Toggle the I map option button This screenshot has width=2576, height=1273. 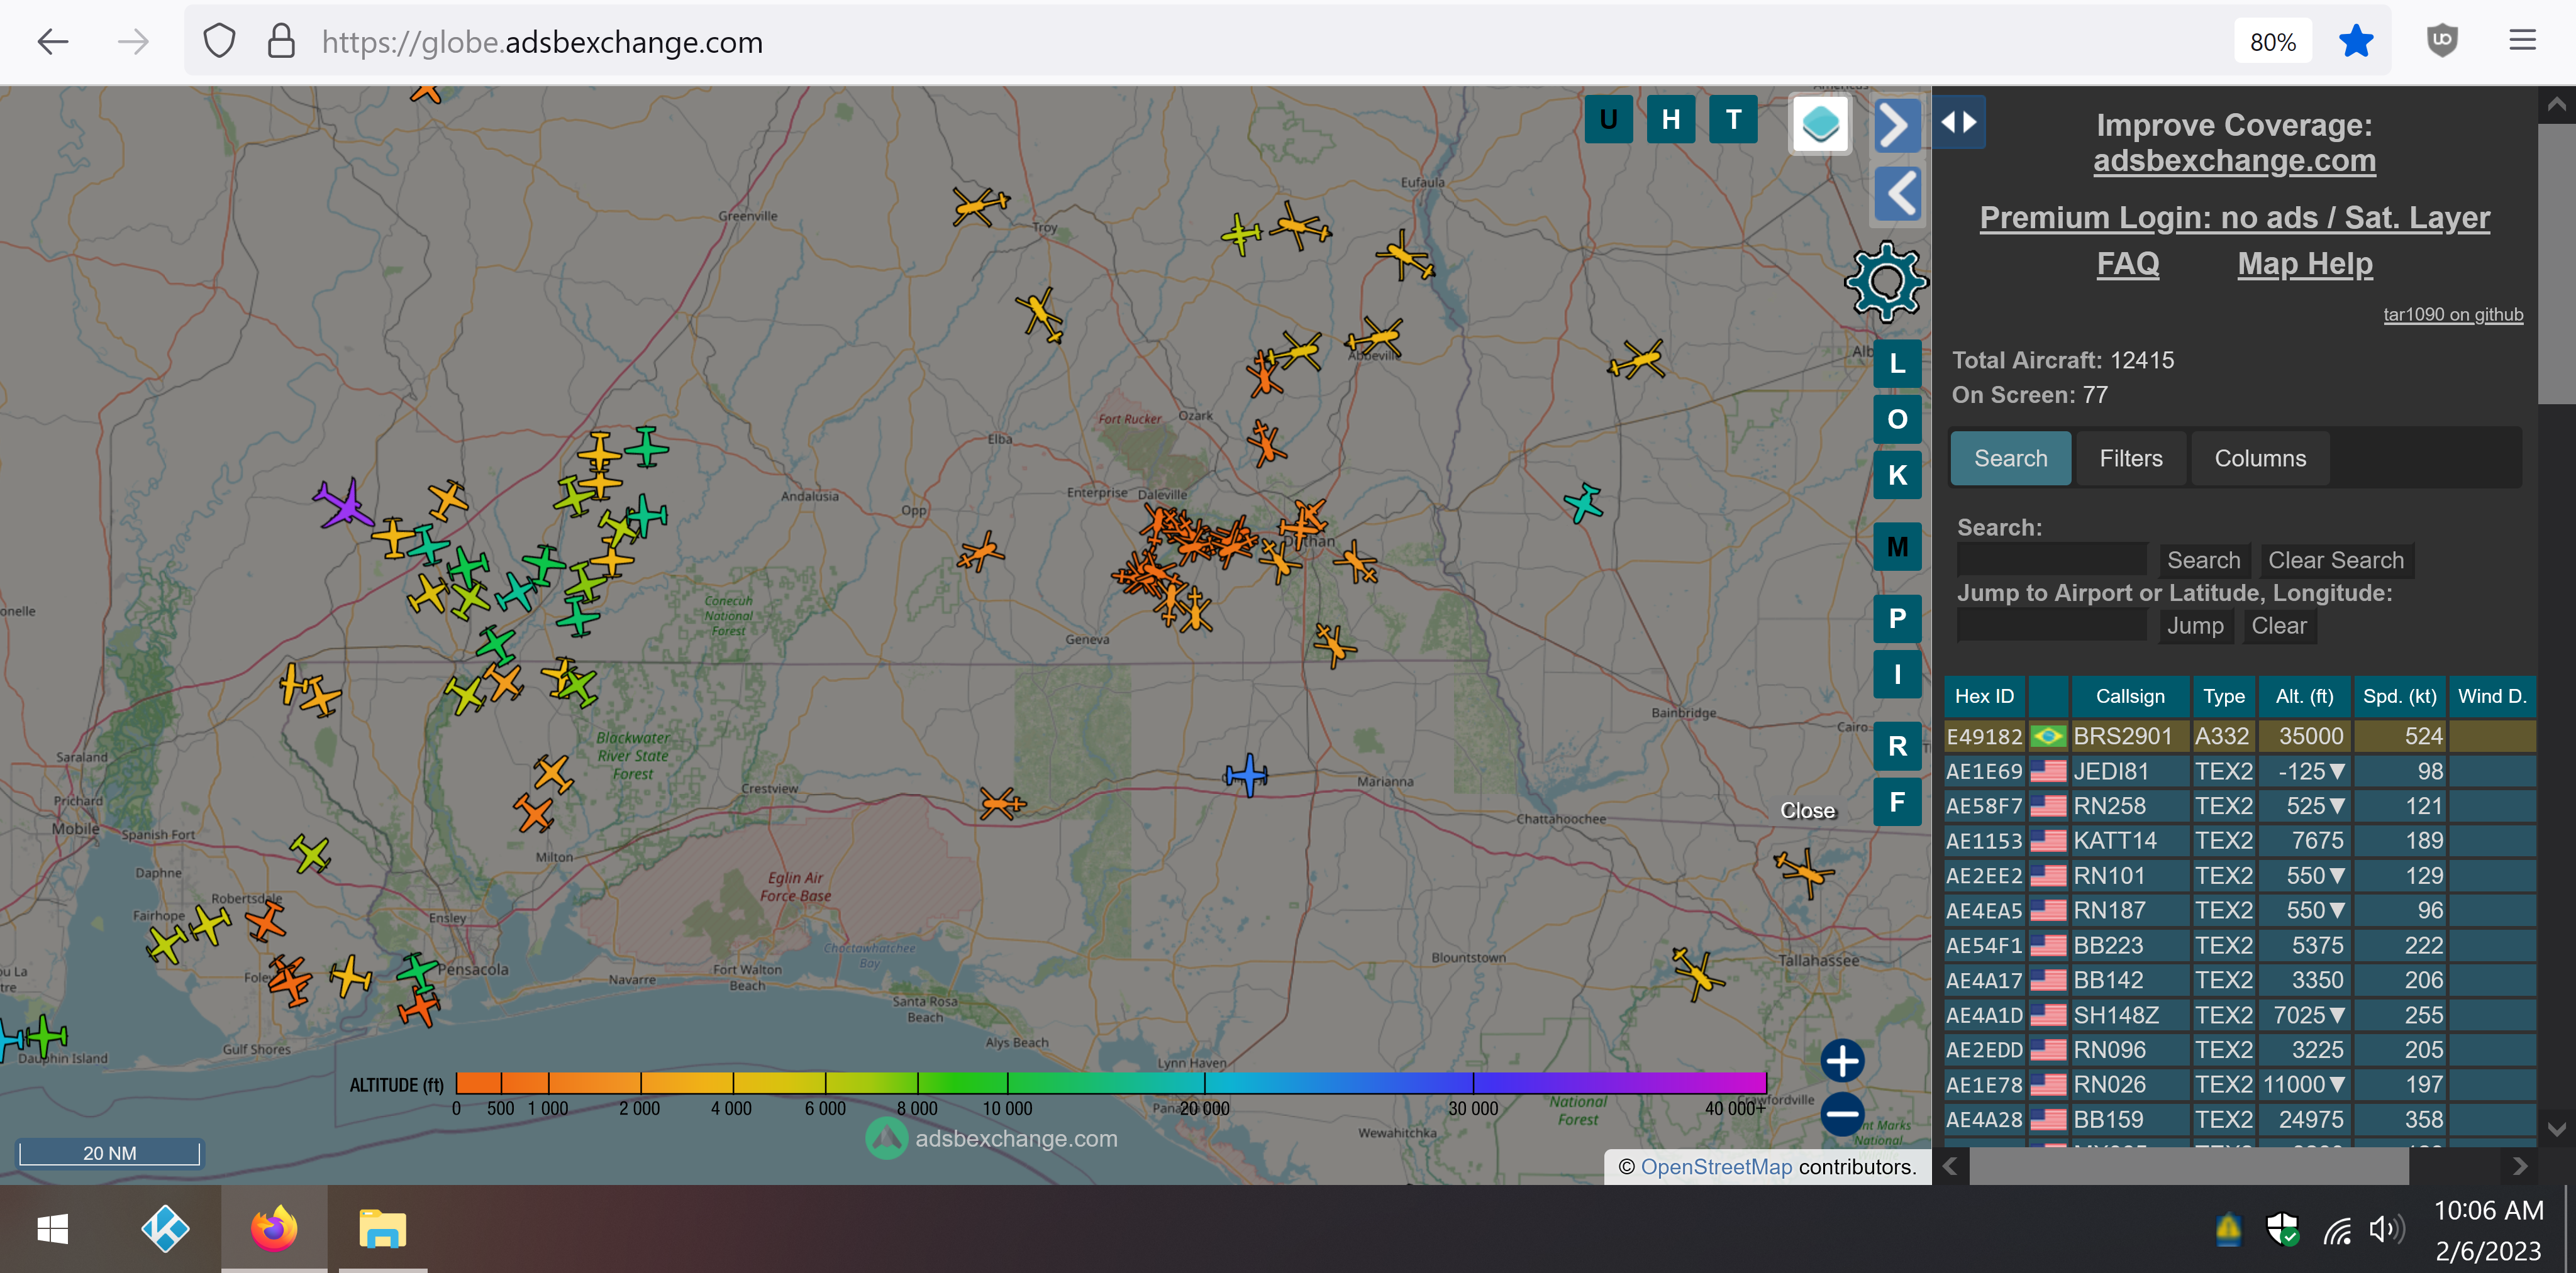1897,675
